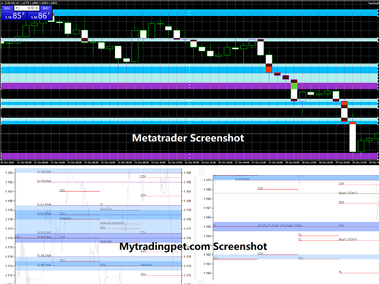Click the 1.16 85 sell price tile

[x=14, y=16]
